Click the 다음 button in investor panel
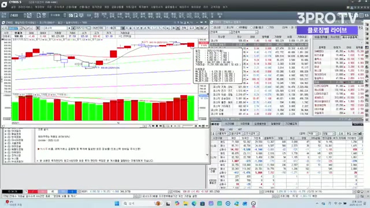The width and height of the screenshot is (370, 208). click(349, 133)
